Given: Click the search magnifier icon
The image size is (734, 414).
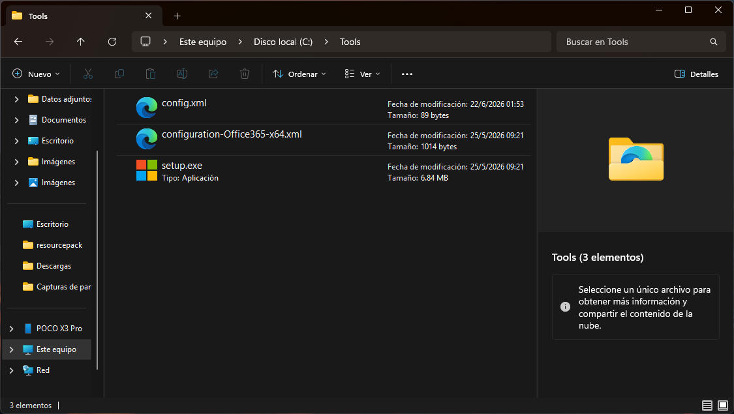Looking at the screenshot, I should (713, 42).
